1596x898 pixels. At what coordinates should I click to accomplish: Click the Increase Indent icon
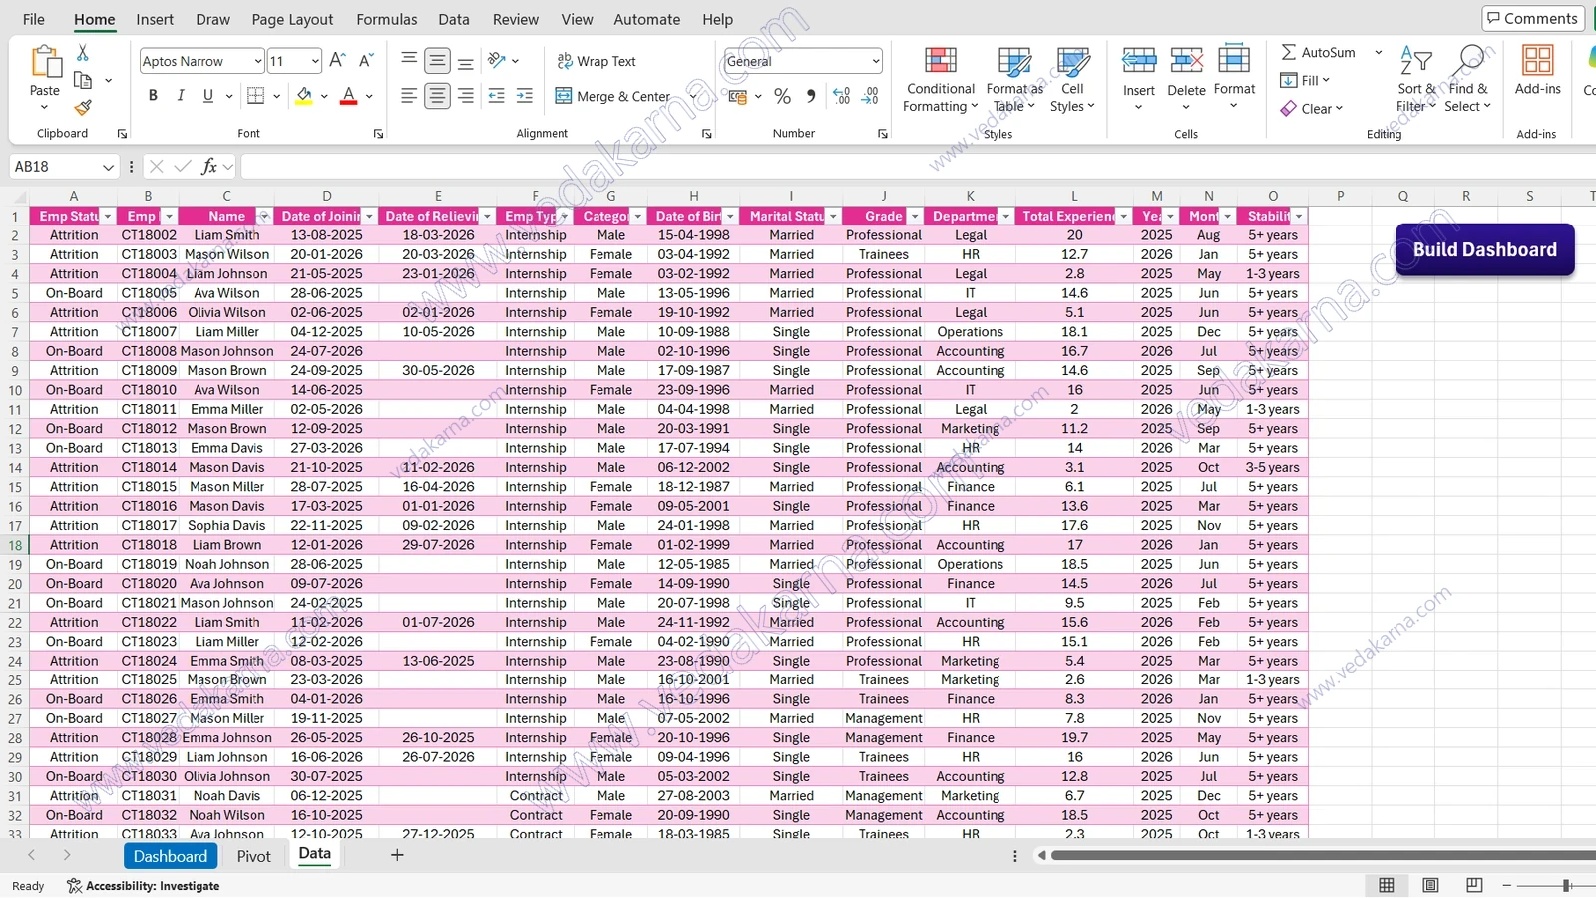[x=525, y=96]
